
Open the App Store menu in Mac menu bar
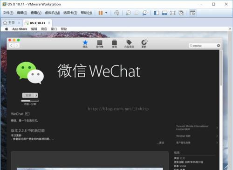(x=20, y=29)
